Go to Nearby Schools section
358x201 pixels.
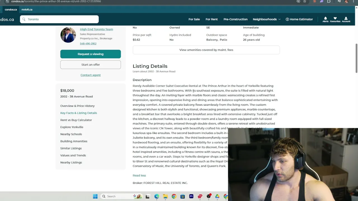71,134
